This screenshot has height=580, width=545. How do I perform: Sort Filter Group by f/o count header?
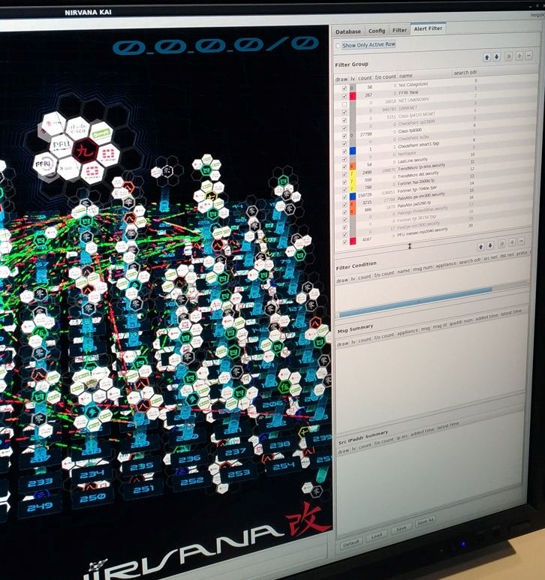click(x=385, y=77)
